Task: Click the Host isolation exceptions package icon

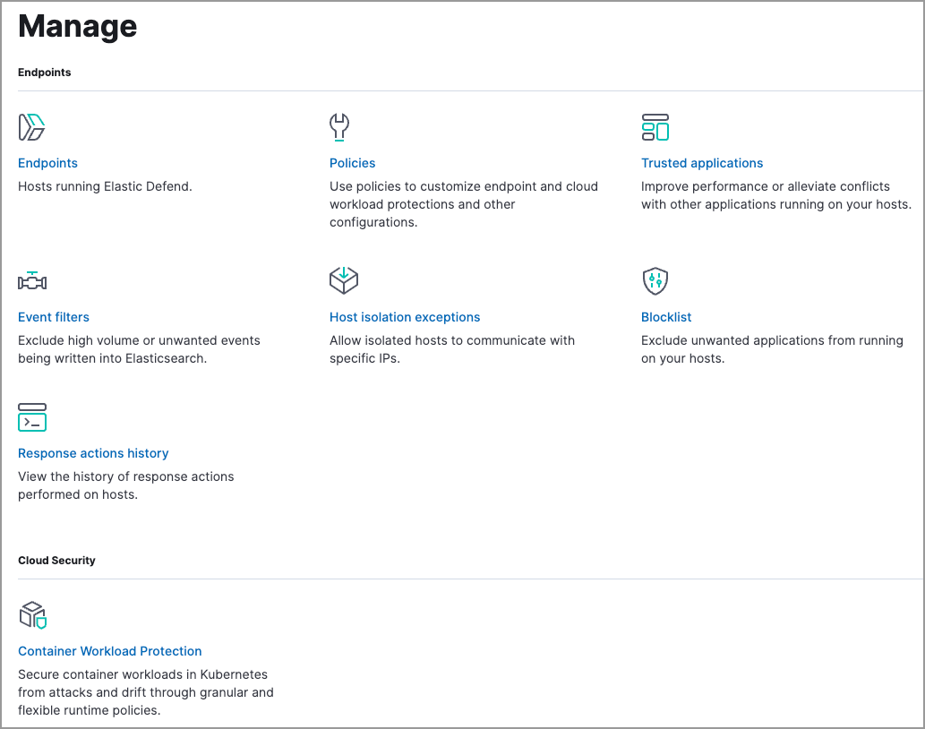Action: click(x=344, y=280)
